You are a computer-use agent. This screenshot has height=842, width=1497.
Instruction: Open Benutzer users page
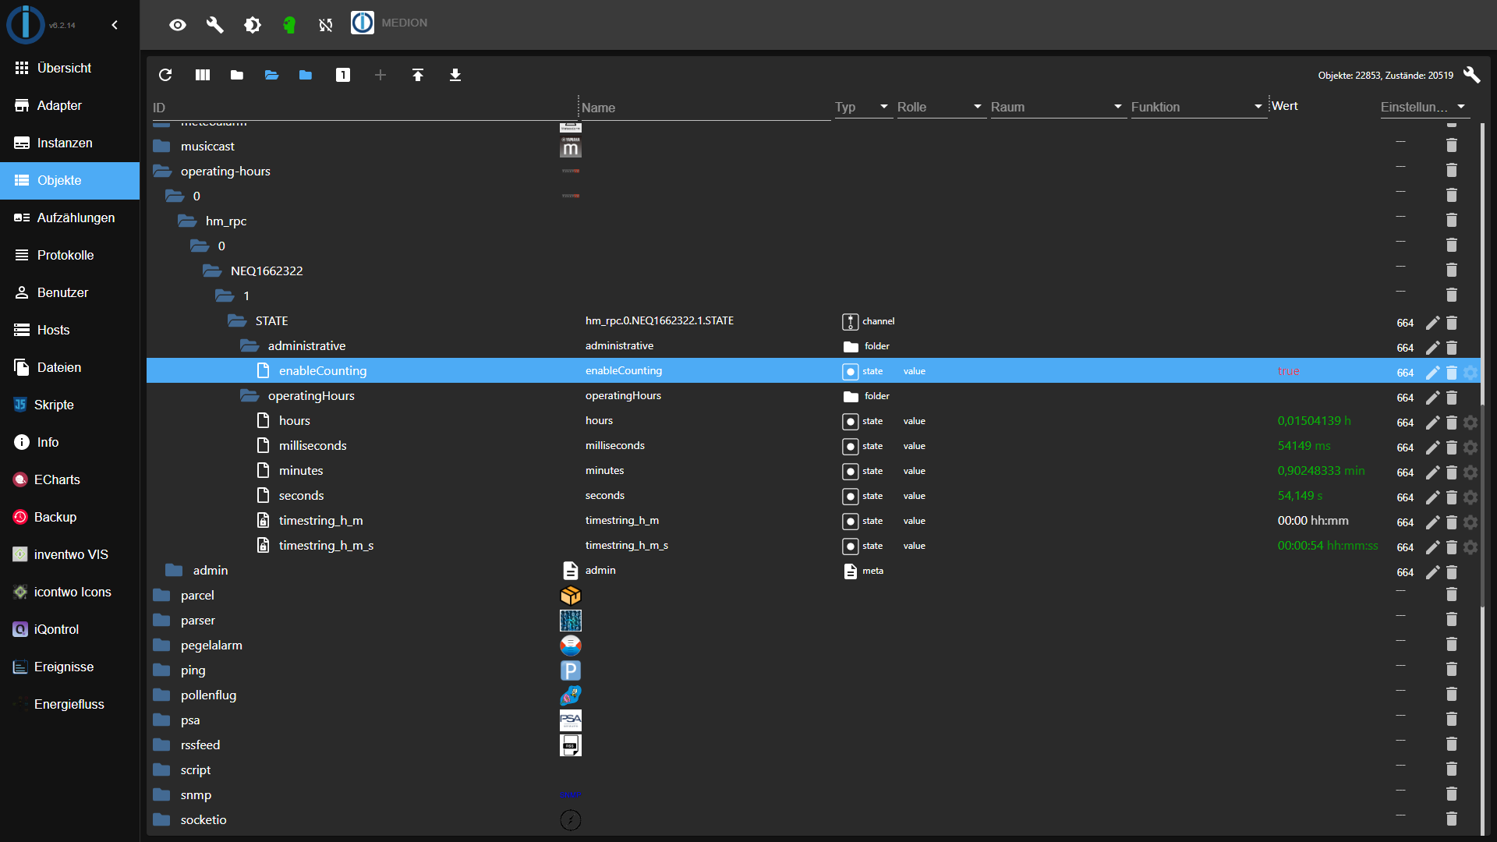tap(70, 292)
